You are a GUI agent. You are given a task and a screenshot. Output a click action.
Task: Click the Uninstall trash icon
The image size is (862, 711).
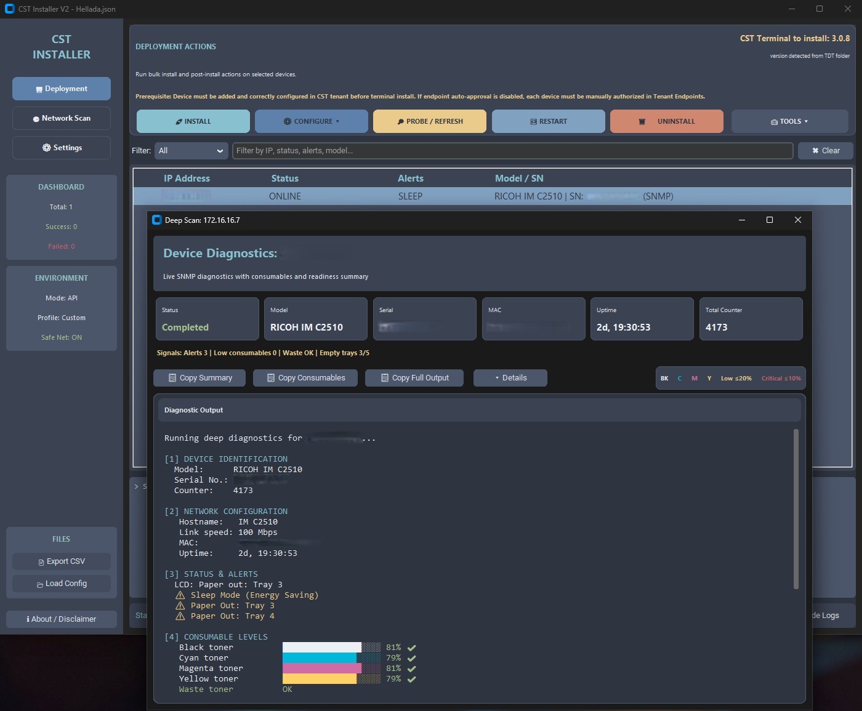click(x=642, y=122)
